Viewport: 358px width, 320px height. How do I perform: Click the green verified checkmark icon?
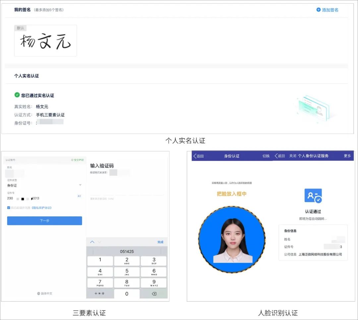click(x=17, y=95)
